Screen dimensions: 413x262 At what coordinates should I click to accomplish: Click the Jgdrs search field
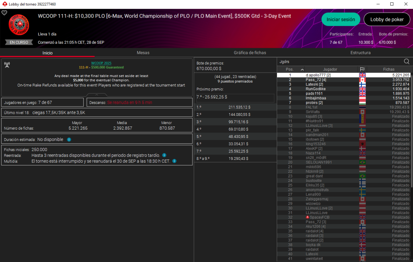[x=340, y=62]
